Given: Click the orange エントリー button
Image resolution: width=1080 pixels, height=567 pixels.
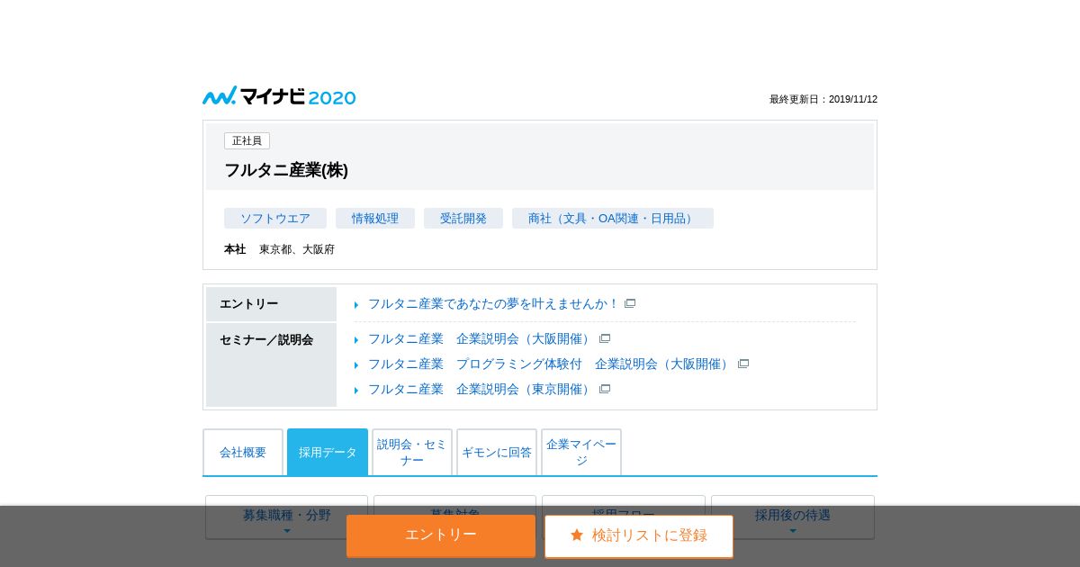Looking at the screenshot, I should [441, 535].
